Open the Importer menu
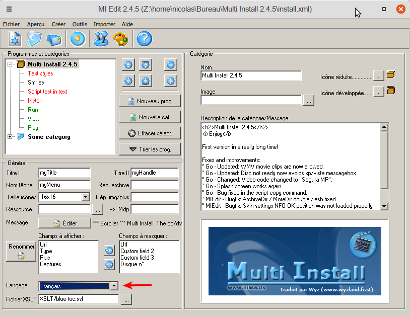The height and width of the screenshot is (317, 410). pyautogui.click(x=104, y=24)
